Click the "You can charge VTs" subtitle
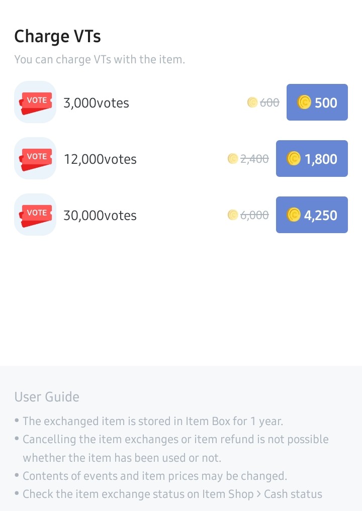Viewport: 362px width, 511px height. coord(100,59)
